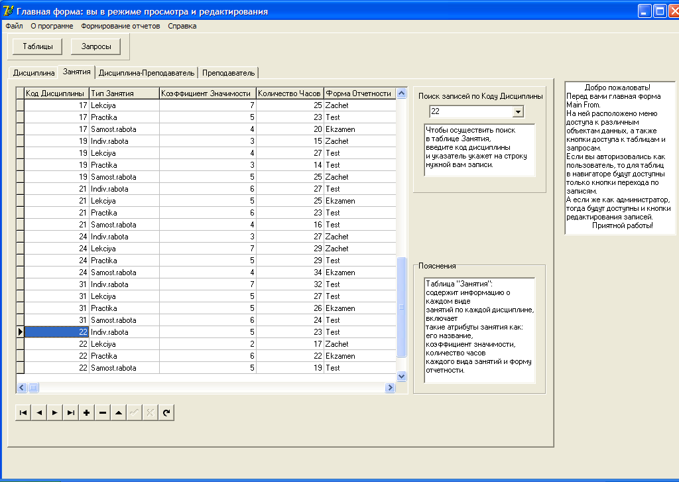This screenshot has height=482, width=679.
Task: Go to next record in navigator
Action: click(x=55, y=412)
